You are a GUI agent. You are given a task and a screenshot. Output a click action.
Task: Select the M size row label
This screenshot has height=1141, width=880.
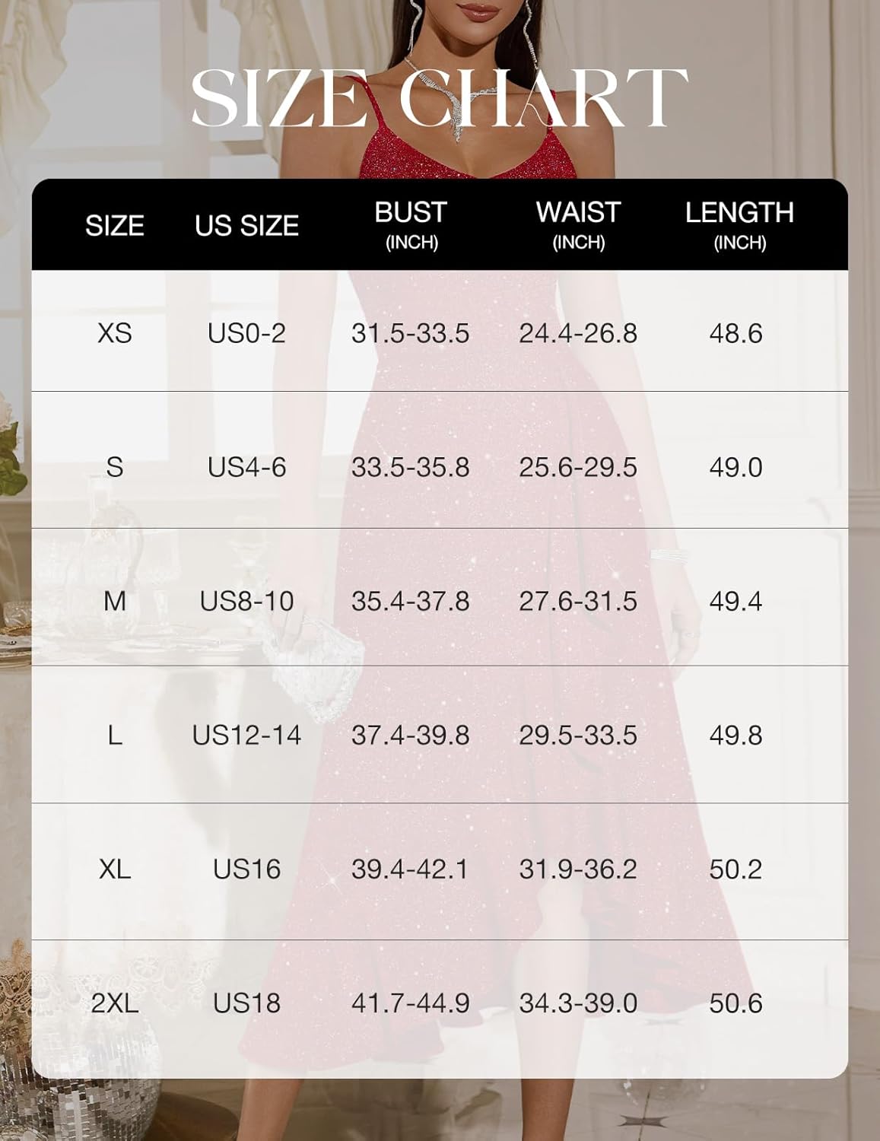[x=115, y=601]
